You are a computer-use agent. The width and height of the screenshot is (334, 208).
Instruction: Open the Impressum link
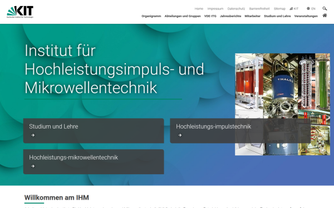click(215, 9)
